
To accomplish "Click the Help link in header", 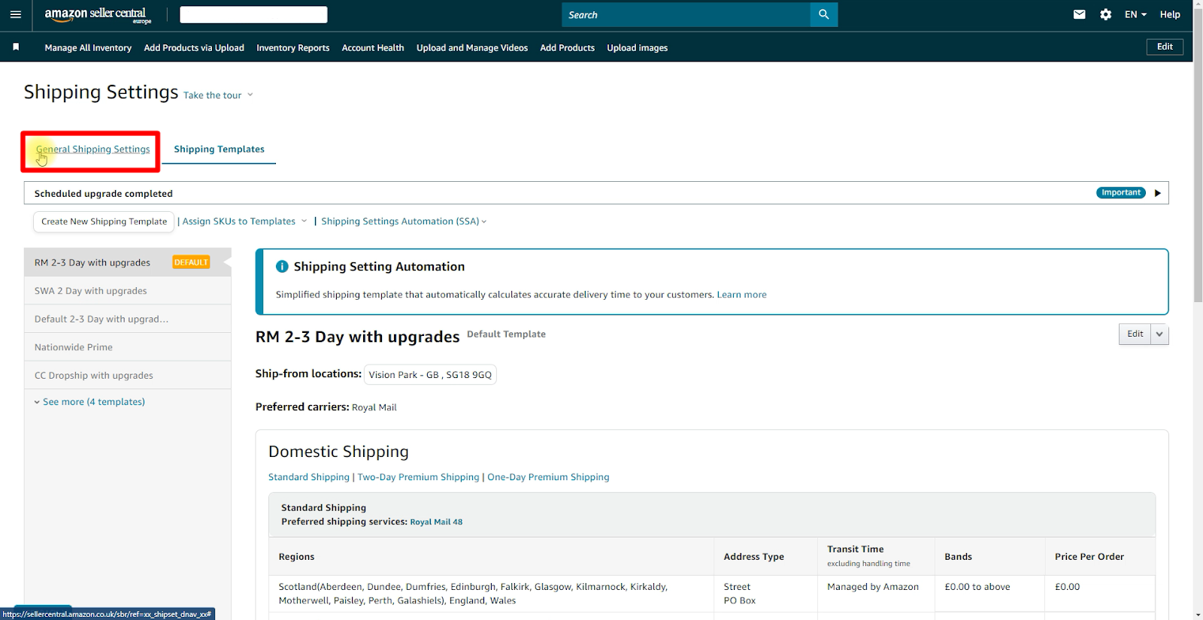I will coord(1170,14).
